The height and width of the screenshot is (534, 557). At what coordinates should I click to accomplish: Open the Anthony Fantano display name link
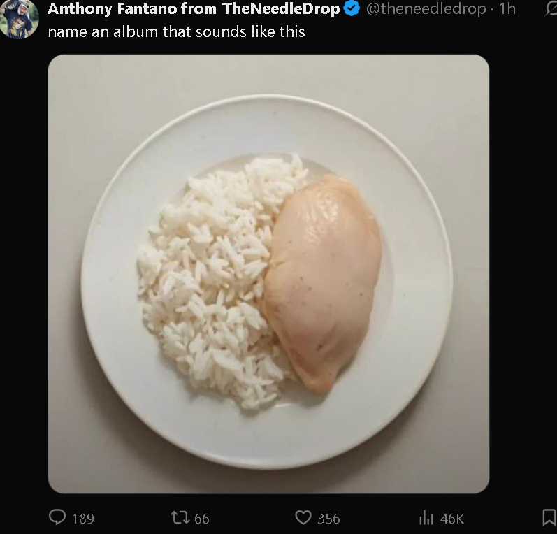coord(194,9)
